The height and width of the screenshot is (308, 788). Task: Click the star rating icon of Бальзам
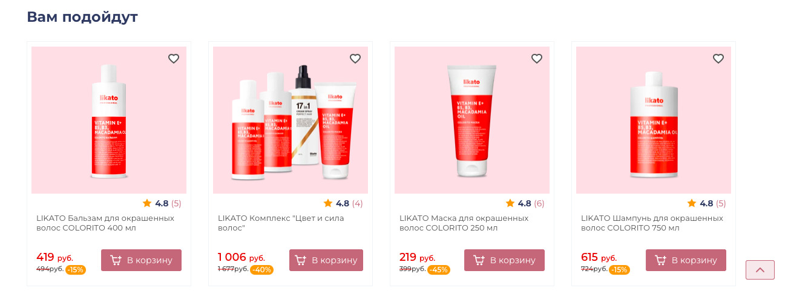pyautogui.click(x=147, y=203)
